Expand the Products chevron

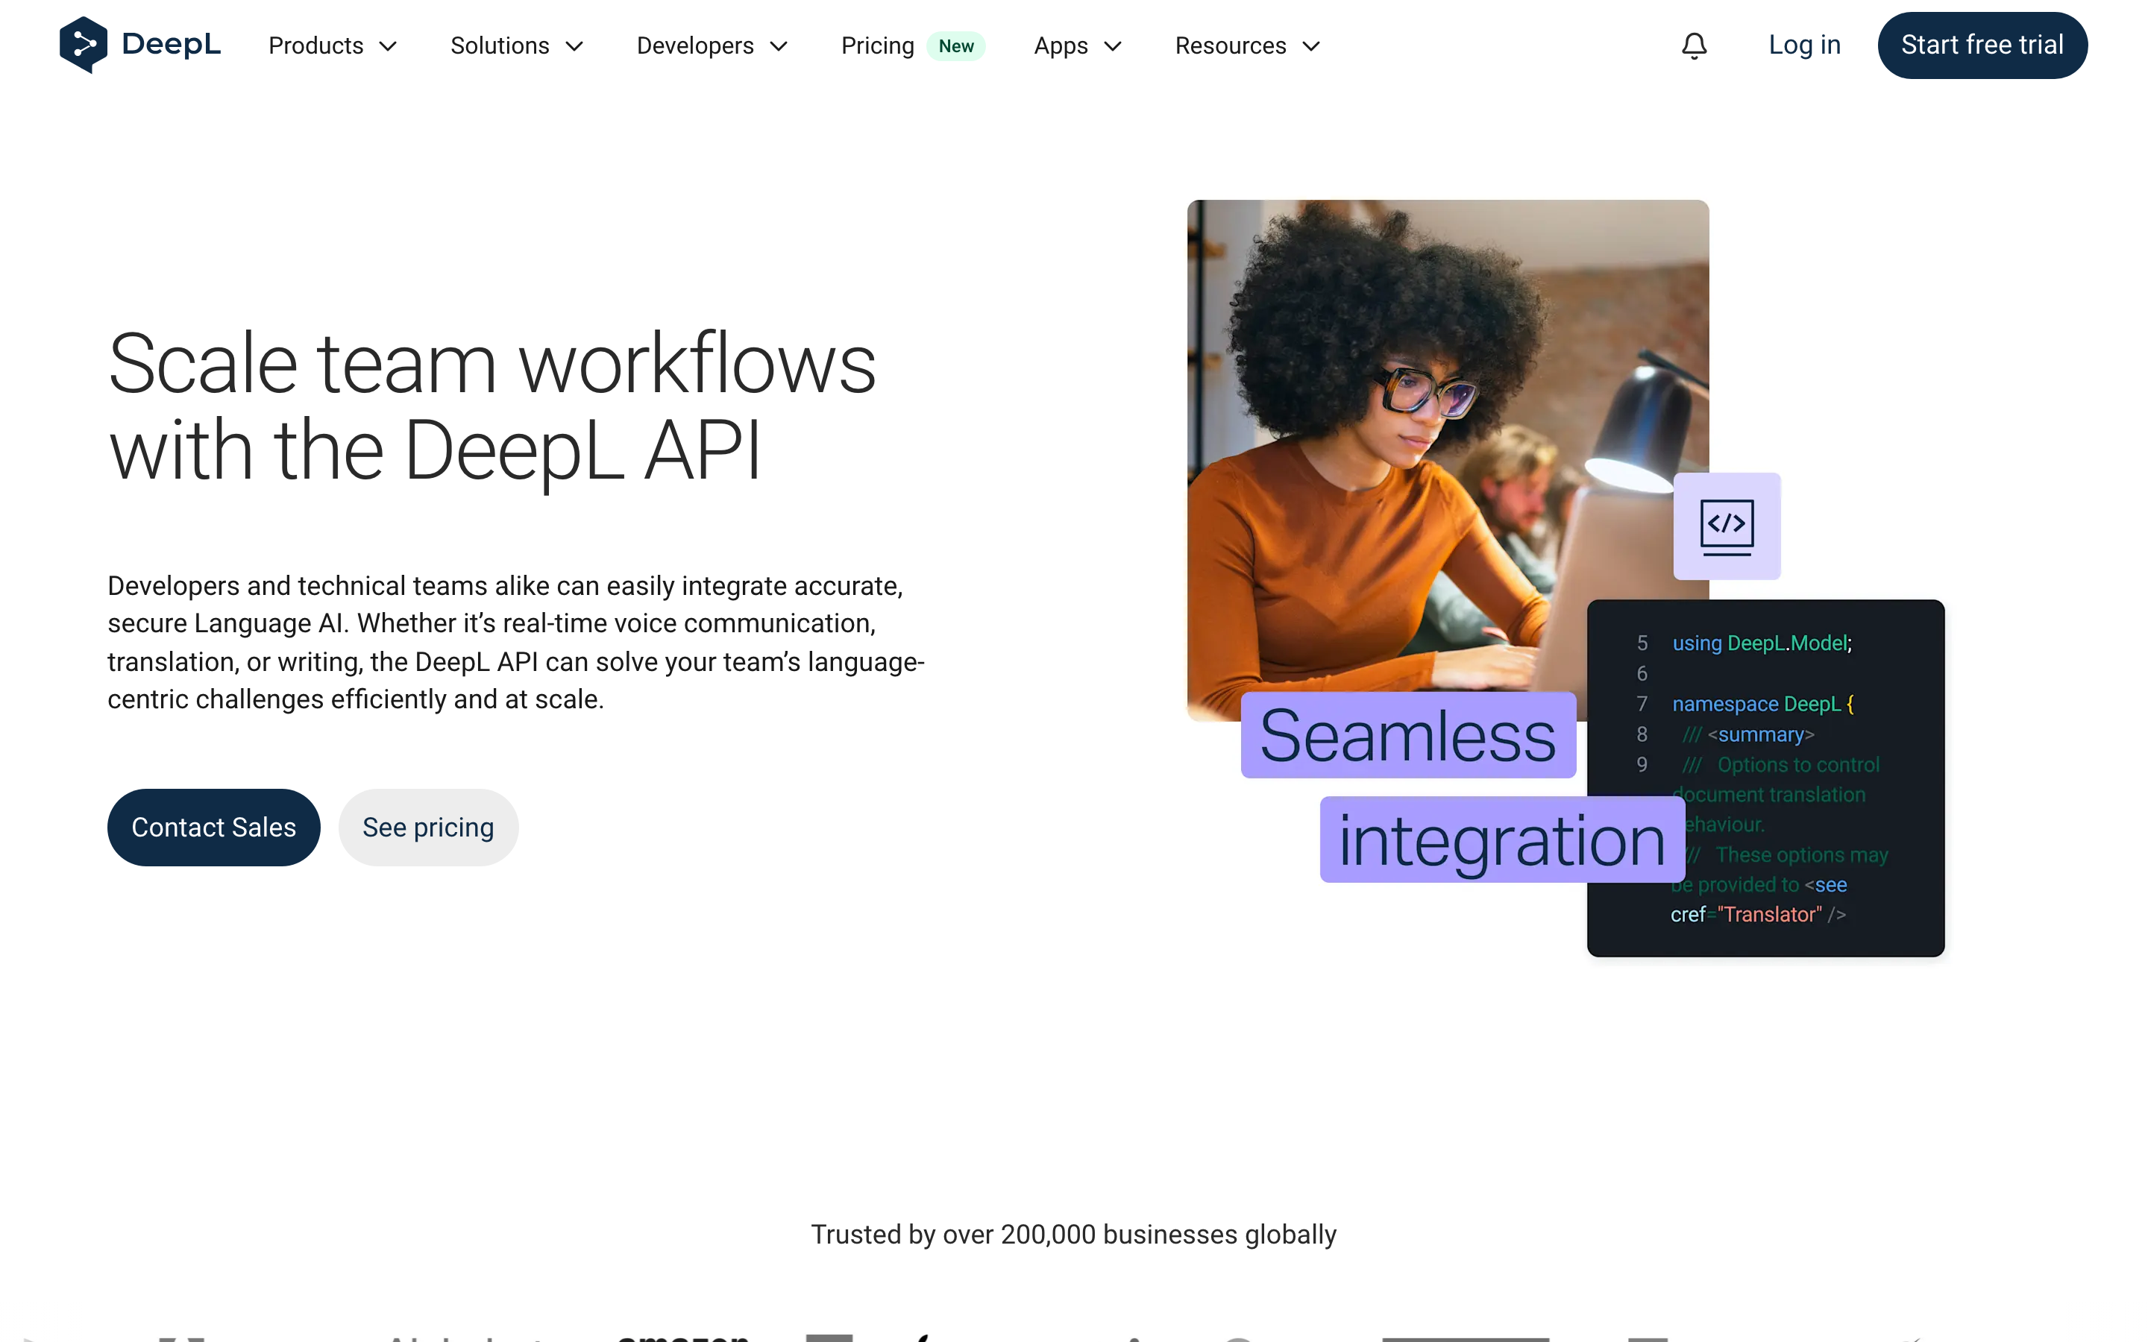pyautogui.click(x=388, y=46)
